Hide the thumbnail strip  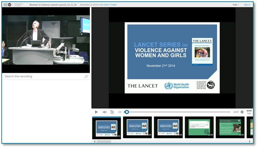[249, 112]
